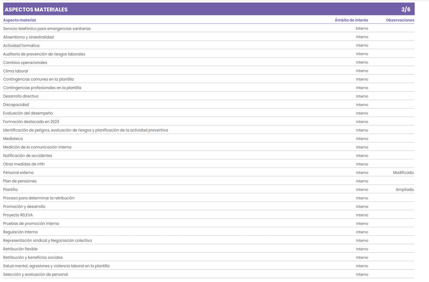
Task: Click Selección y evaluación de personal
Action: click(x=36, y=274)
